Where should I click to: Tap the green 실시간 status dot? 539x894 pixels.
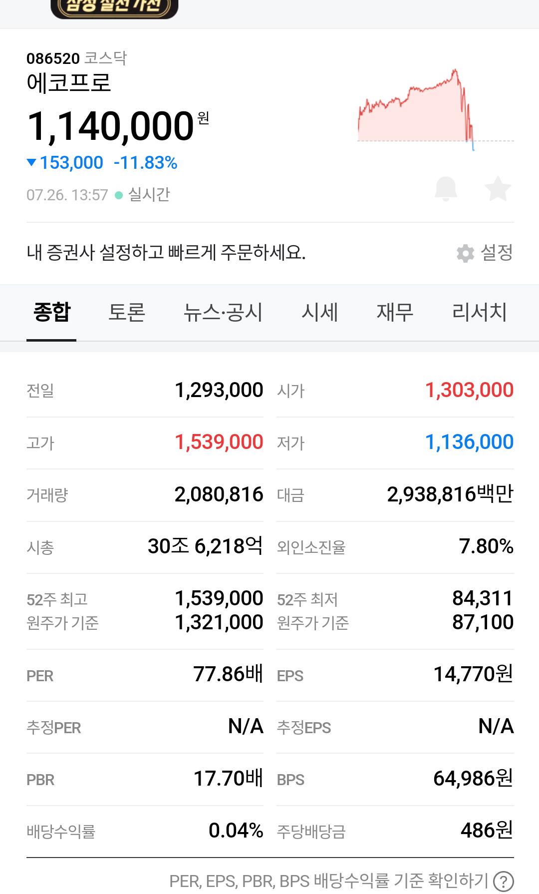[119, 195]
